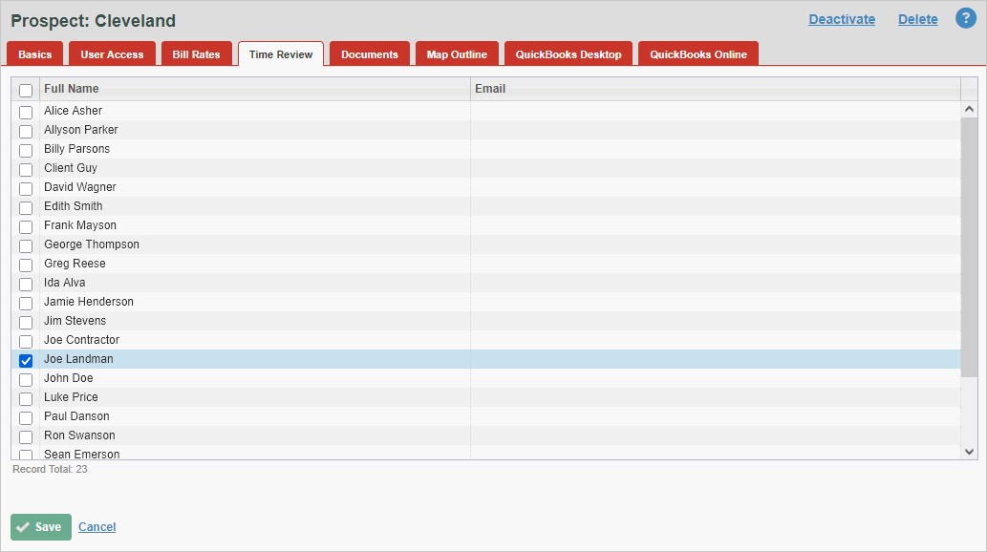Uncheck Joe Landman
The height and width of the screenshot is (552, 987).
[25, 360]
